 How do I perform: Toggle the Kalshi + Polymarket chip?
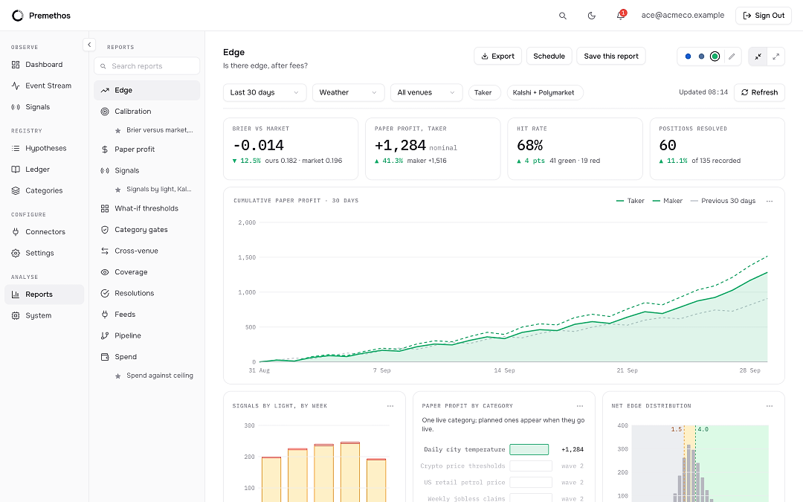544,93
